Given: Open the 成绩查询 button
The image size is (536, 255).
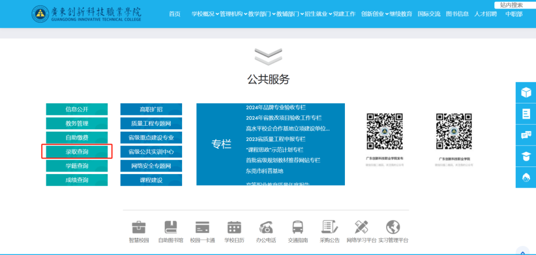Looking at the screenshot, I should pyautogui.click(x=77, y=180).
